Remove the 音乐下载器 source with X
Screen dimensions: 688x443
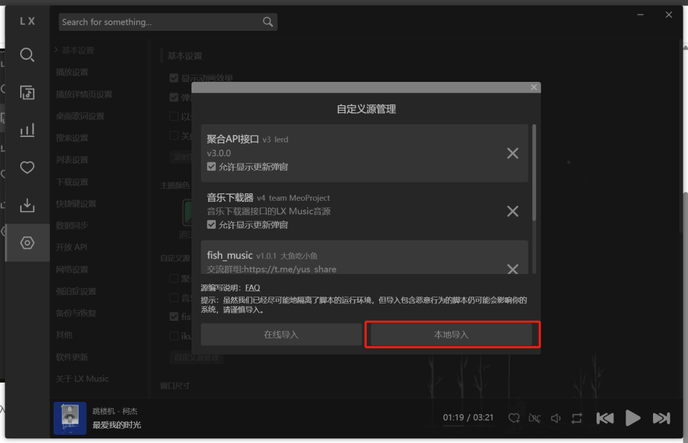513,211
